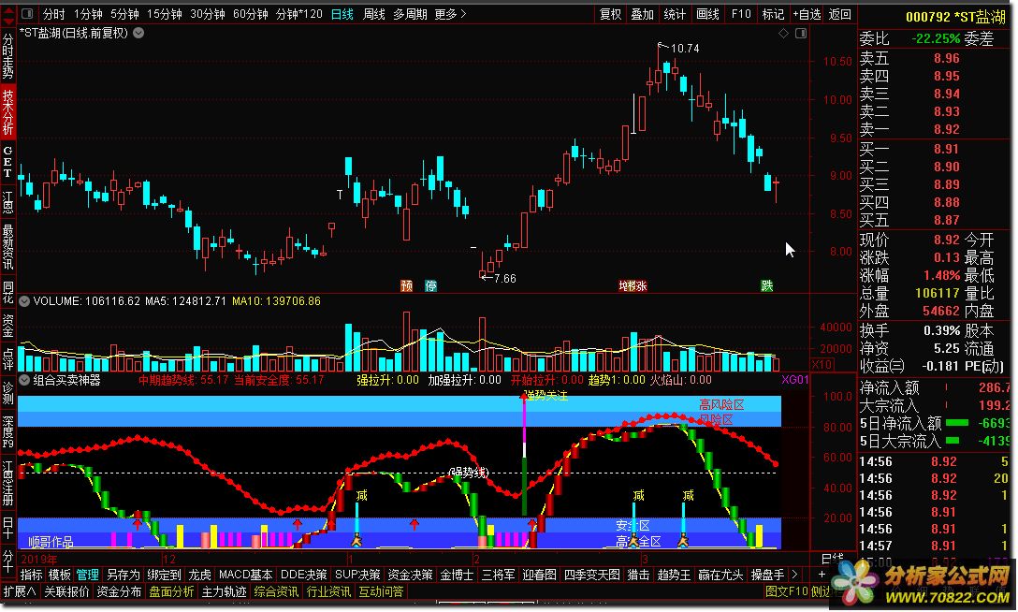This screenshot has height=612, width=1018.
Task: Click the 跌 event marker on the chart
Action: [767, 285]
